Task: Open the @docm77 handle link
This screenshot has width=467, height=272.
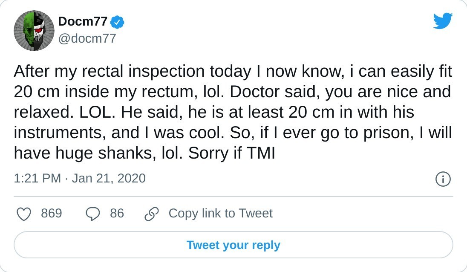Action: pyautogui.click(x=87, y=38)
